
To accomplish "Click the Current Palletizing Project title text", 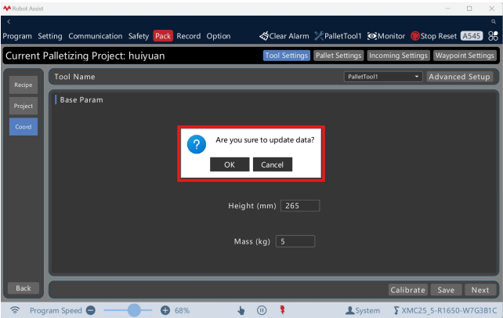I will click(85, 56).
